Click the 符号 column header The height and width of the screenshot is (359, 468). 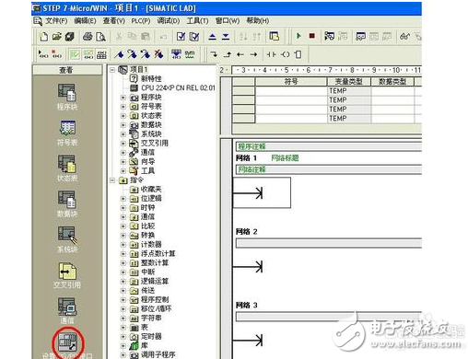(291, 82)
